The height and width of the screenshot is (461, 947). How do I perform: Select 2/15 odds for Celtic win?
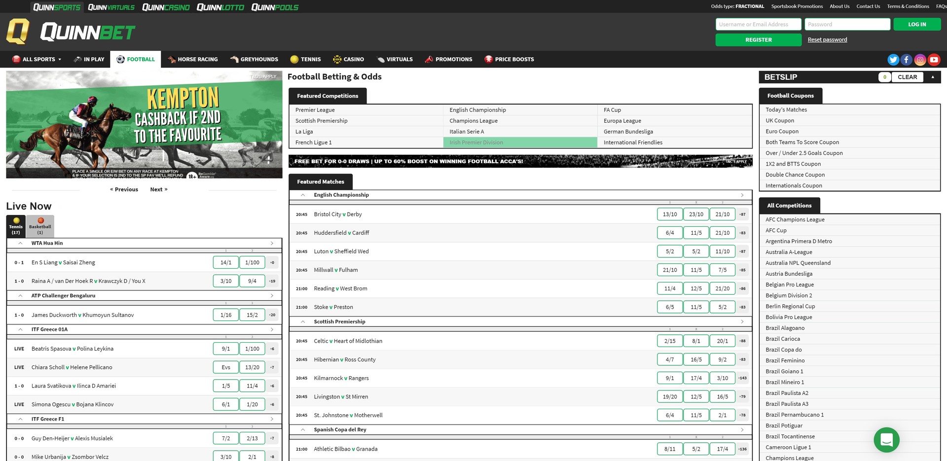coord(670,341)
